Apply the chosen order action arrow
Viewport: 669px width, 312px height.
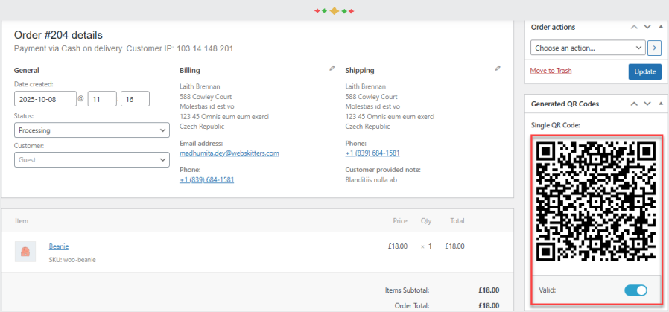click(x=655, y=48)
